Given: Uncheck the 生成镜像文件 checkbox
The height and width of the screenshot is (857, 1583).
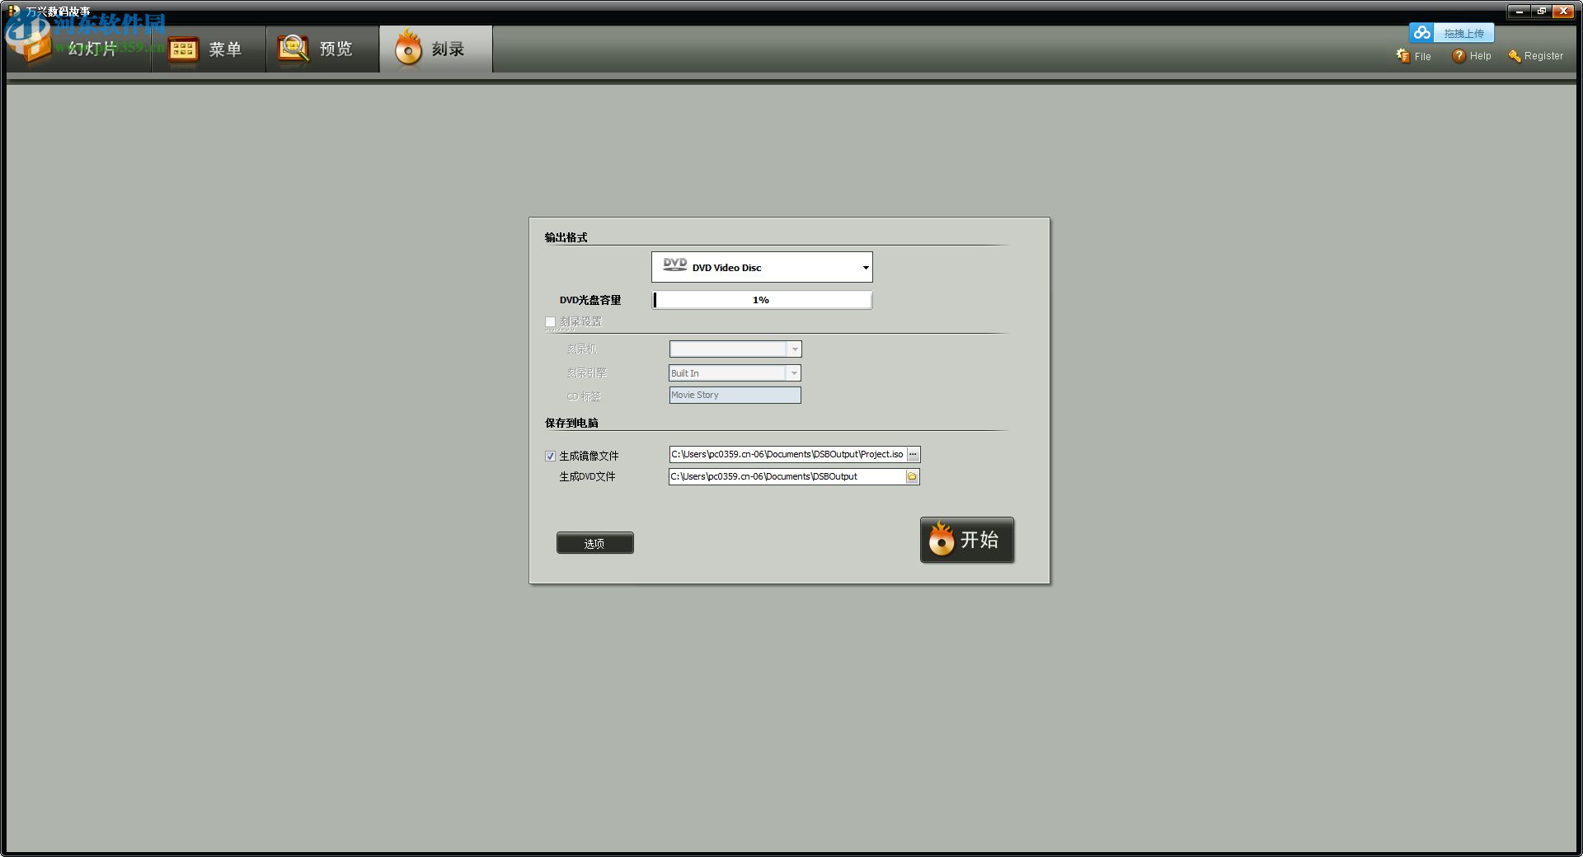Looking at the screenshot, I should pyautogui.click(x=550, y=456).
